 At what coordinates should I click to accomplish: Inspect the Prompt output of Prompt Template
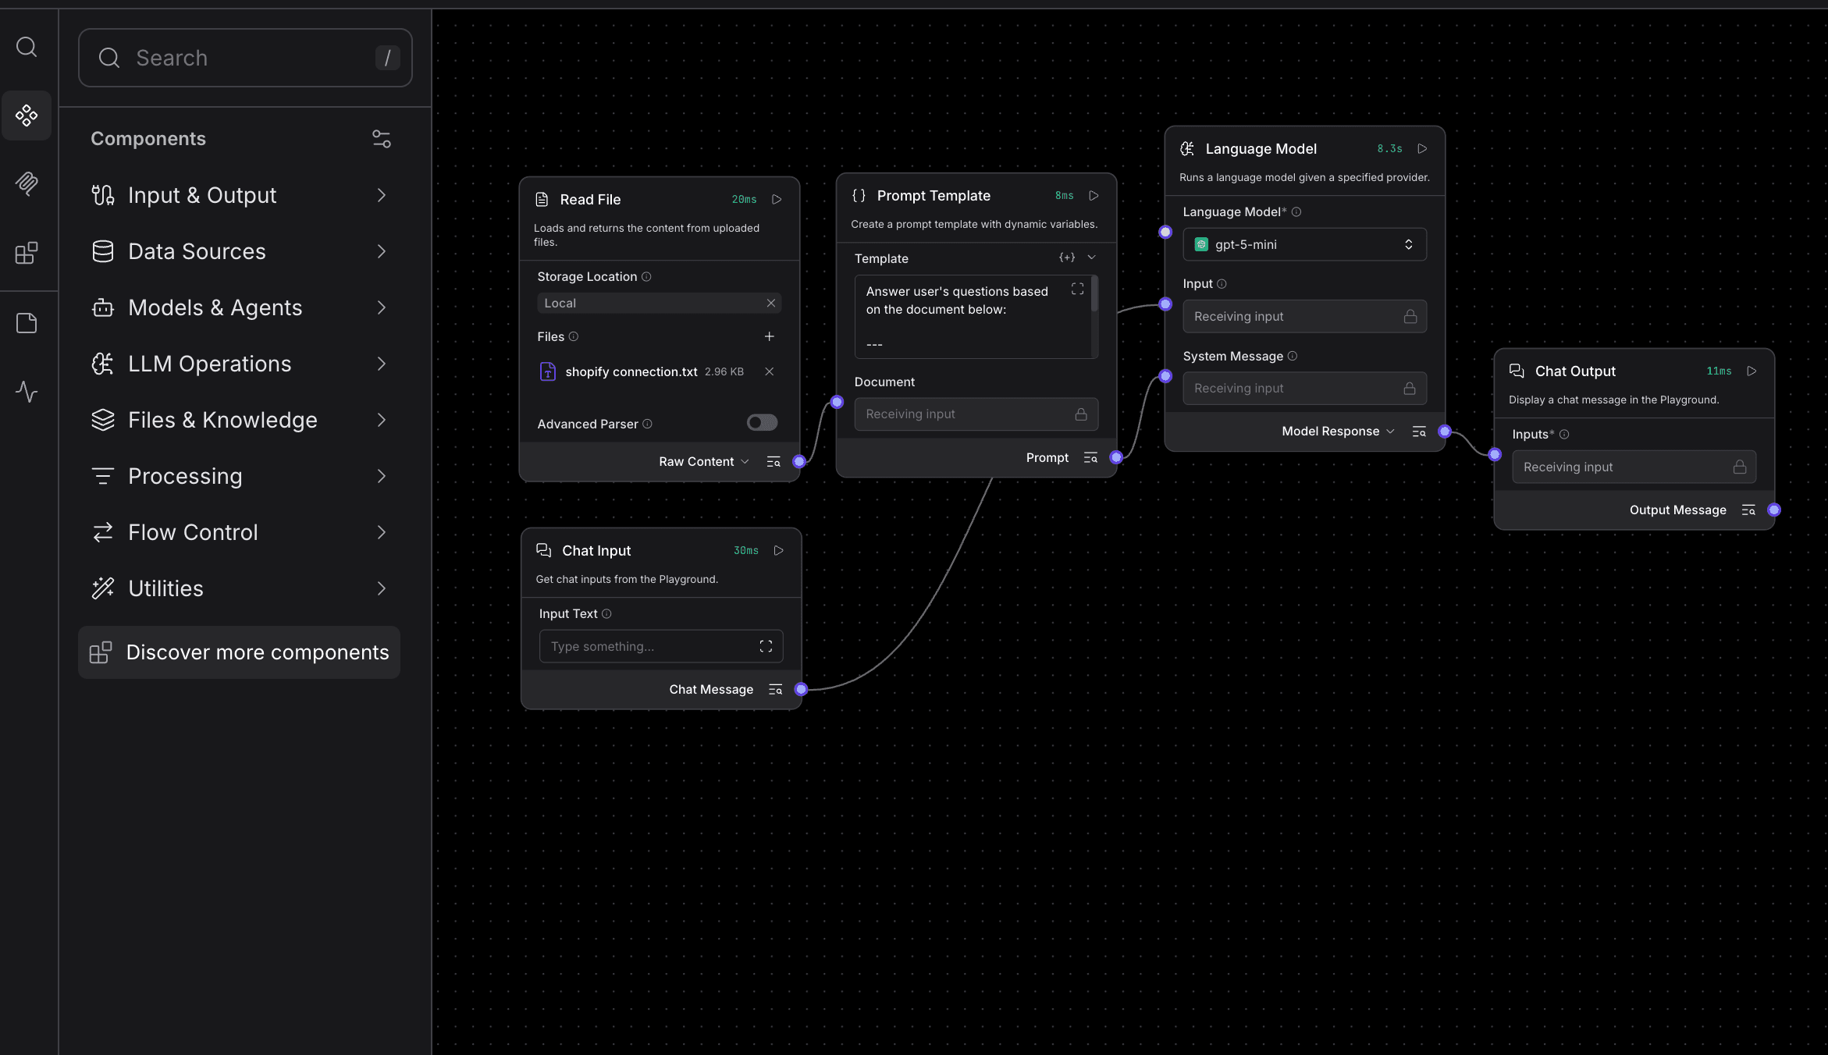tap(1090, 458)
